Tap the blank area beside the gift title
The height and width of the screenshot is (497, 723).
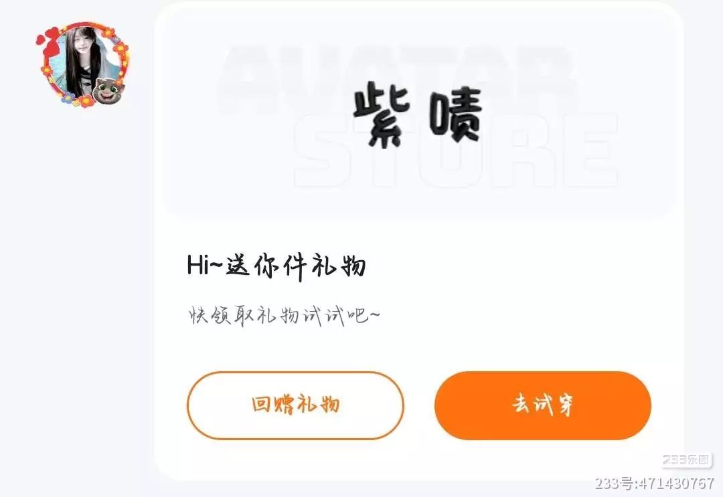(x=507, y=266)
